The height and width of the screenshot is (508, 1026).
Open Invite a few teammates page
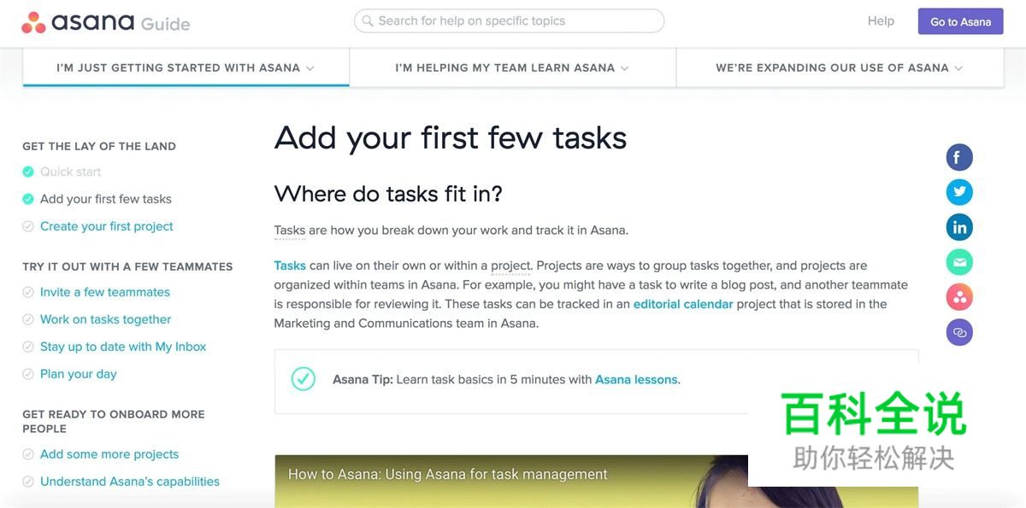[x=105, y=292]
